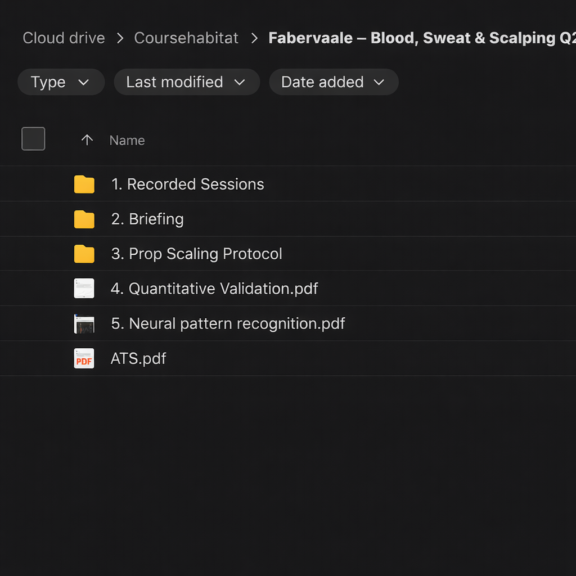The height and width of the screenshot is (576, 576).
Task: Open the file named ATS.pdf
Action: 138,358
